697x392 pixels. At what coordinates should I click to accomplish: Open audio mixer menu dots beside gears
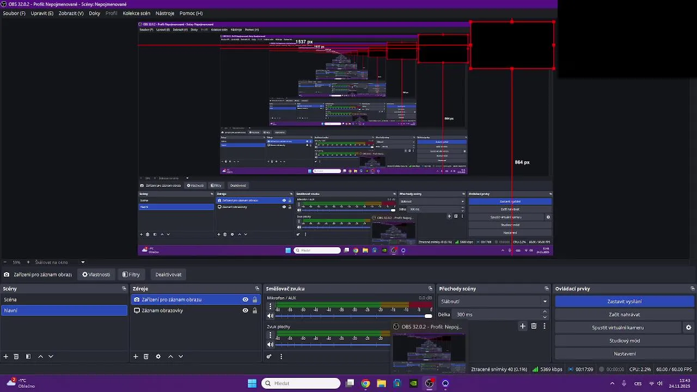[x=281, y=357]
